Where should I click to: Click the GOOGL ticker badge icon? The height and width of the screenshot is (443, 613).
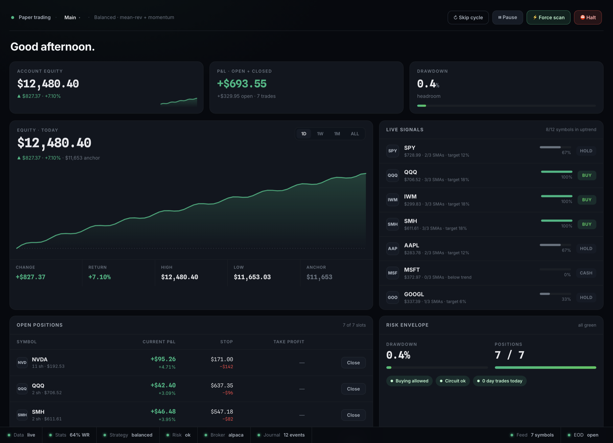click(x=393, y=297)
